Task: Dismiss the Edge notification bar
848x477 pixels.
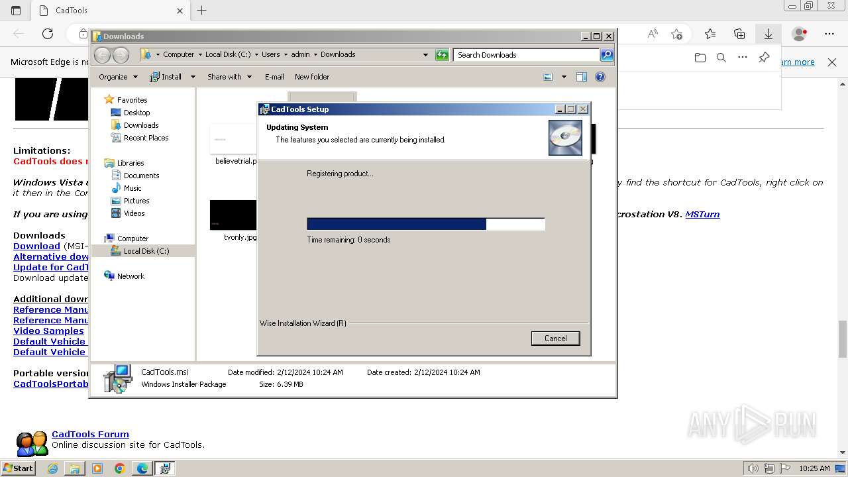Action: (832, 62)
